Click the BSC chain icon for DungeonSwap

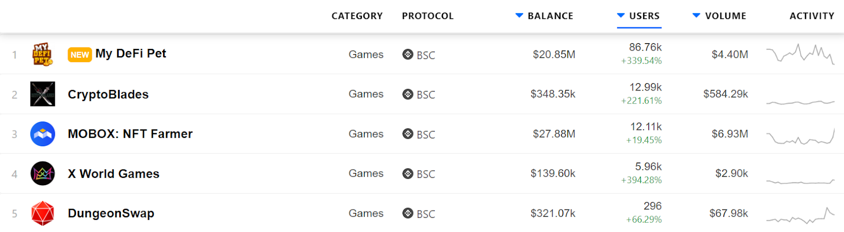(x=408, y=213)
